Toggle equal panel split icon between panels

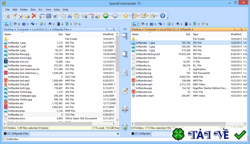coord(125,29)
